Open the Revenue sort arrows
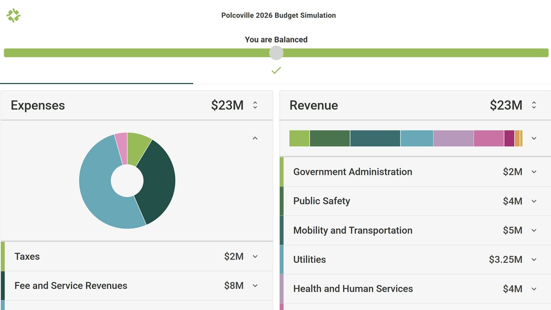This screenshot has height=310, width=551. click(x=534, y=105)
